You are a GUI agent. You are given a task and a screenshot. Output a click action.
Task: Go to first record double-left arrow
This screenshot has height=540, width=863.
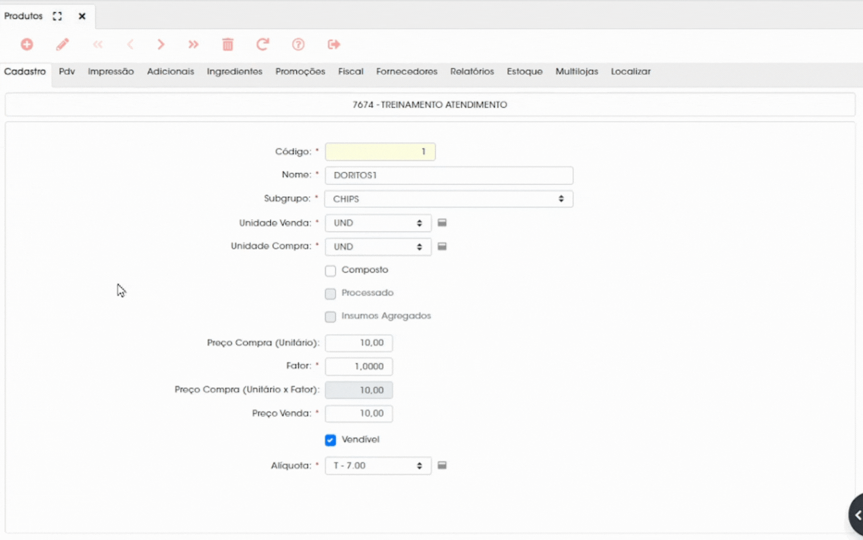pyautogui.click(x=98, y=44)
